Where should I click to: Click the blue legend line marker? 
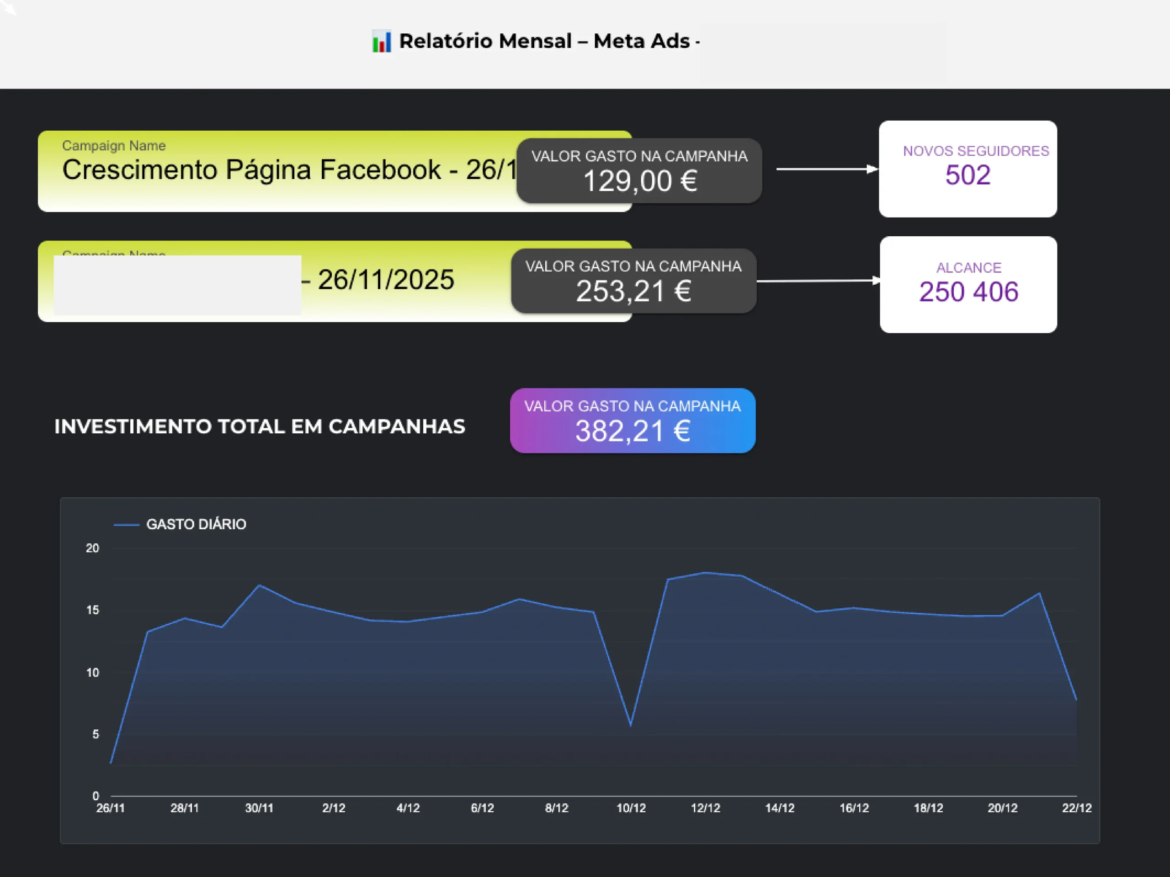pos(127,525)
